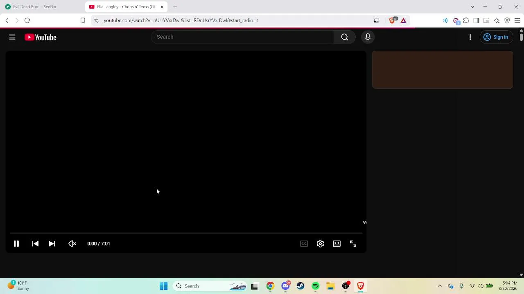524x294 pixels.
Task: Close the Ella Langley YouTube tab
Action: [162, 7]
